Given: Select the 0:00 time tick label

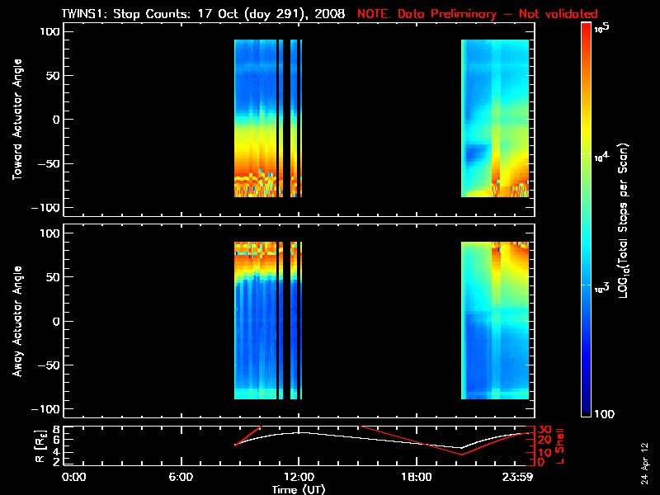Looking at the screenshot, I should pyautogui.click(x=74, y=477).
